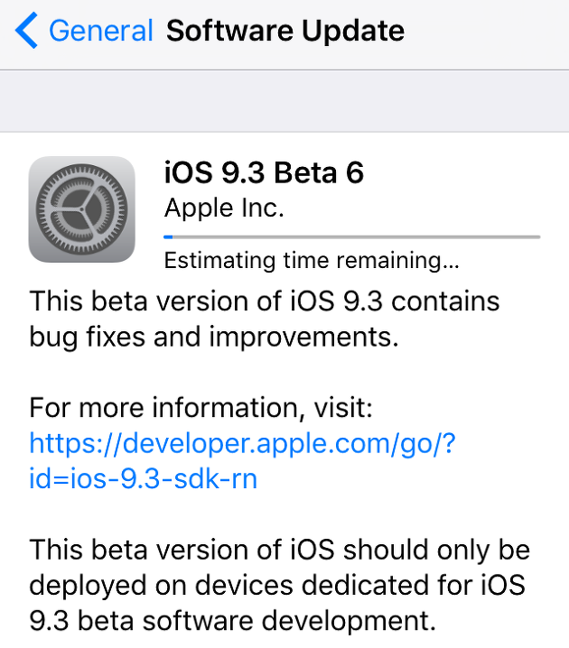Click the download progress bar
This screenshot has height=648, width=569.
pyautogui.click(x=351, y=237)
